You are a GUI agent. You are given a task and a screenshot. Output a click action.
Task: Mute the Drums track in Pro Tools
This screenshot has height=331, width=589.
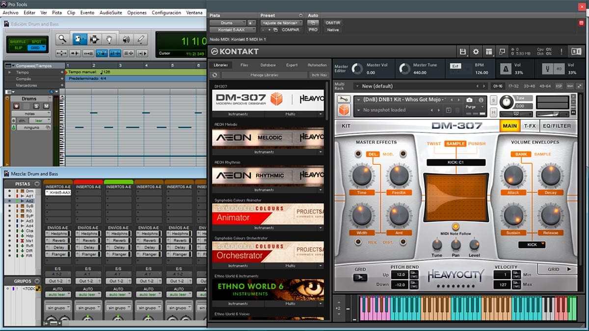click(x=46, y=106)
